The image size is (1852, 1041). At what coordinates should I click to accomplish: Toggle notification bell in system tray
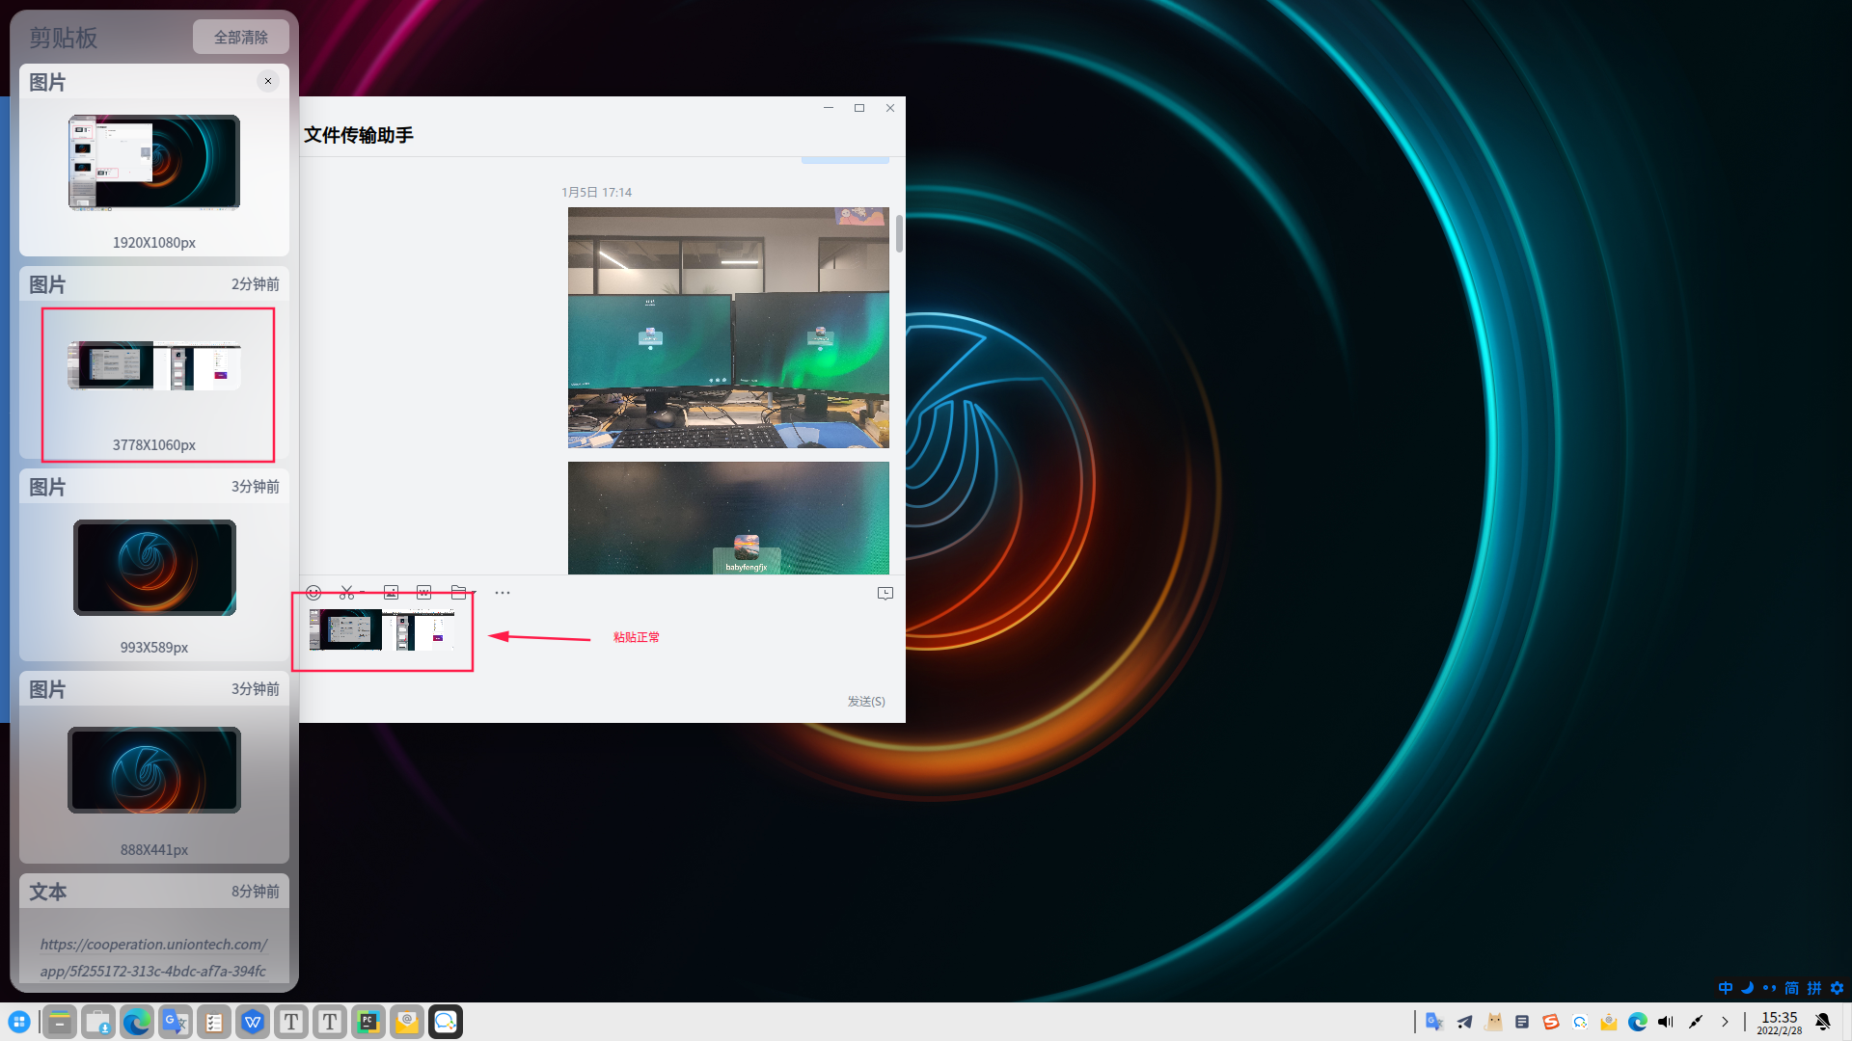click(x=1822, y=1022)
